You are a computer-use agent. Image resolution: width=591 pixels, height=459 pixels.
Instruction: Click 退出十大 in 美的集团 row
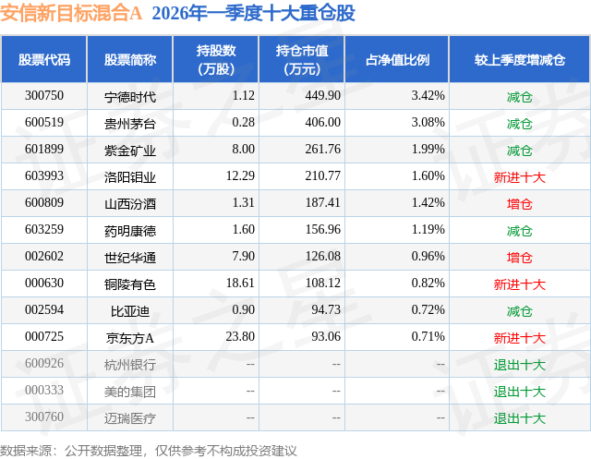(x=520, y=392)
